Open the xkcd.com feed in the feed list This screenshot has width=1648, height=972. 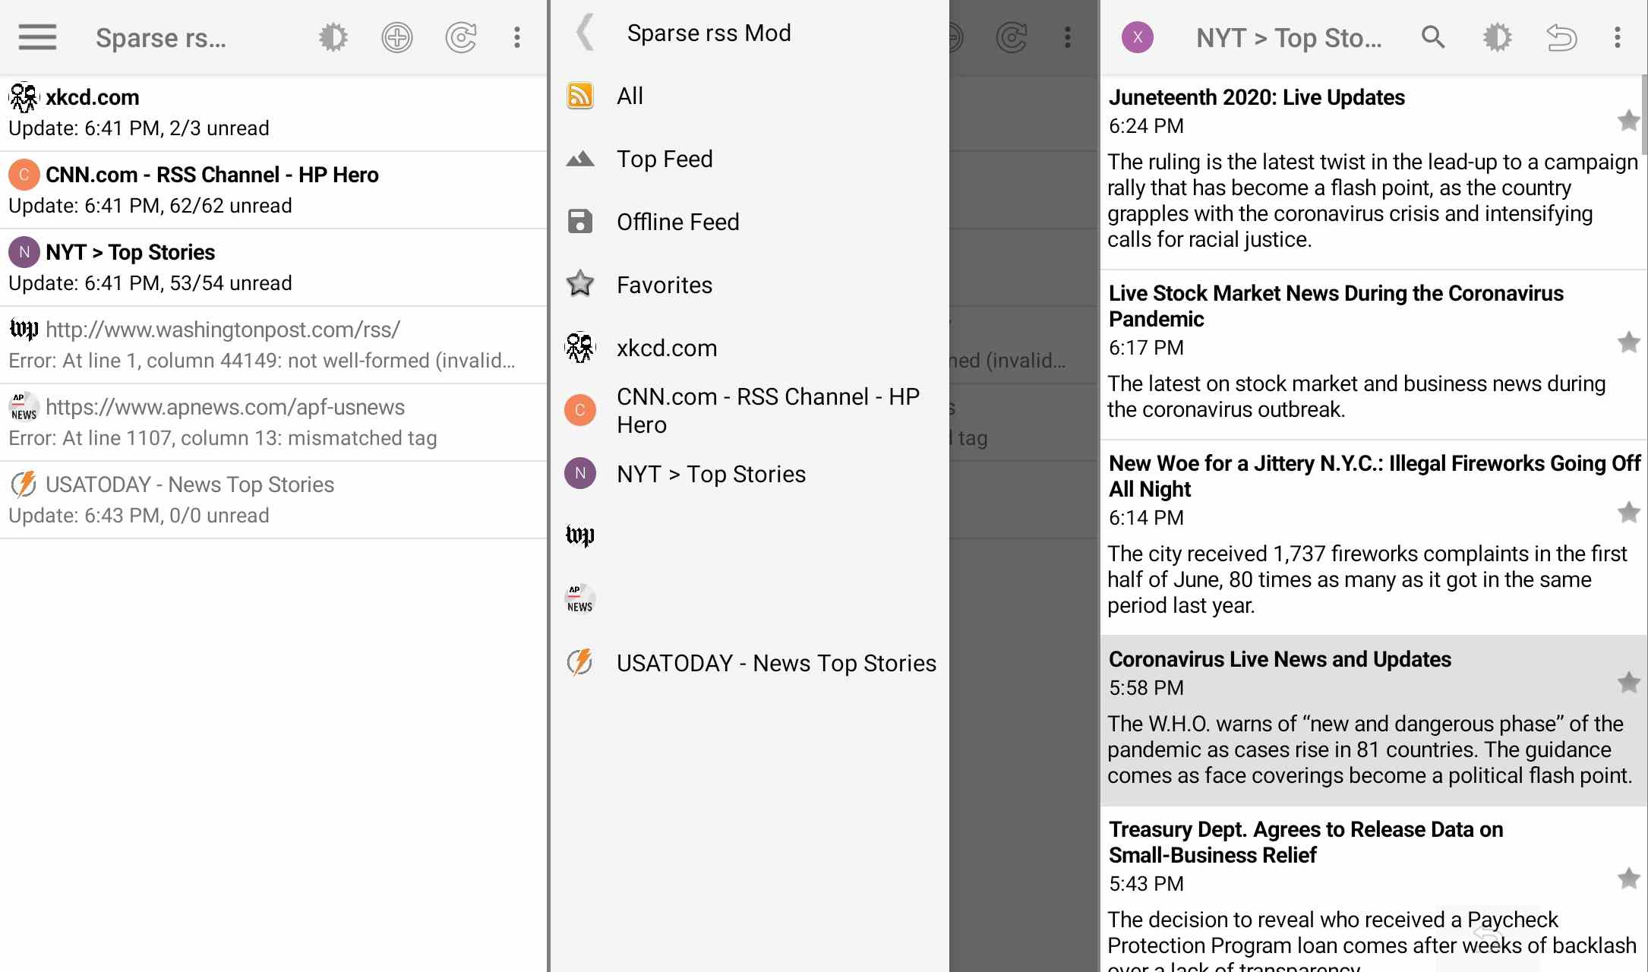click(273, 113)
